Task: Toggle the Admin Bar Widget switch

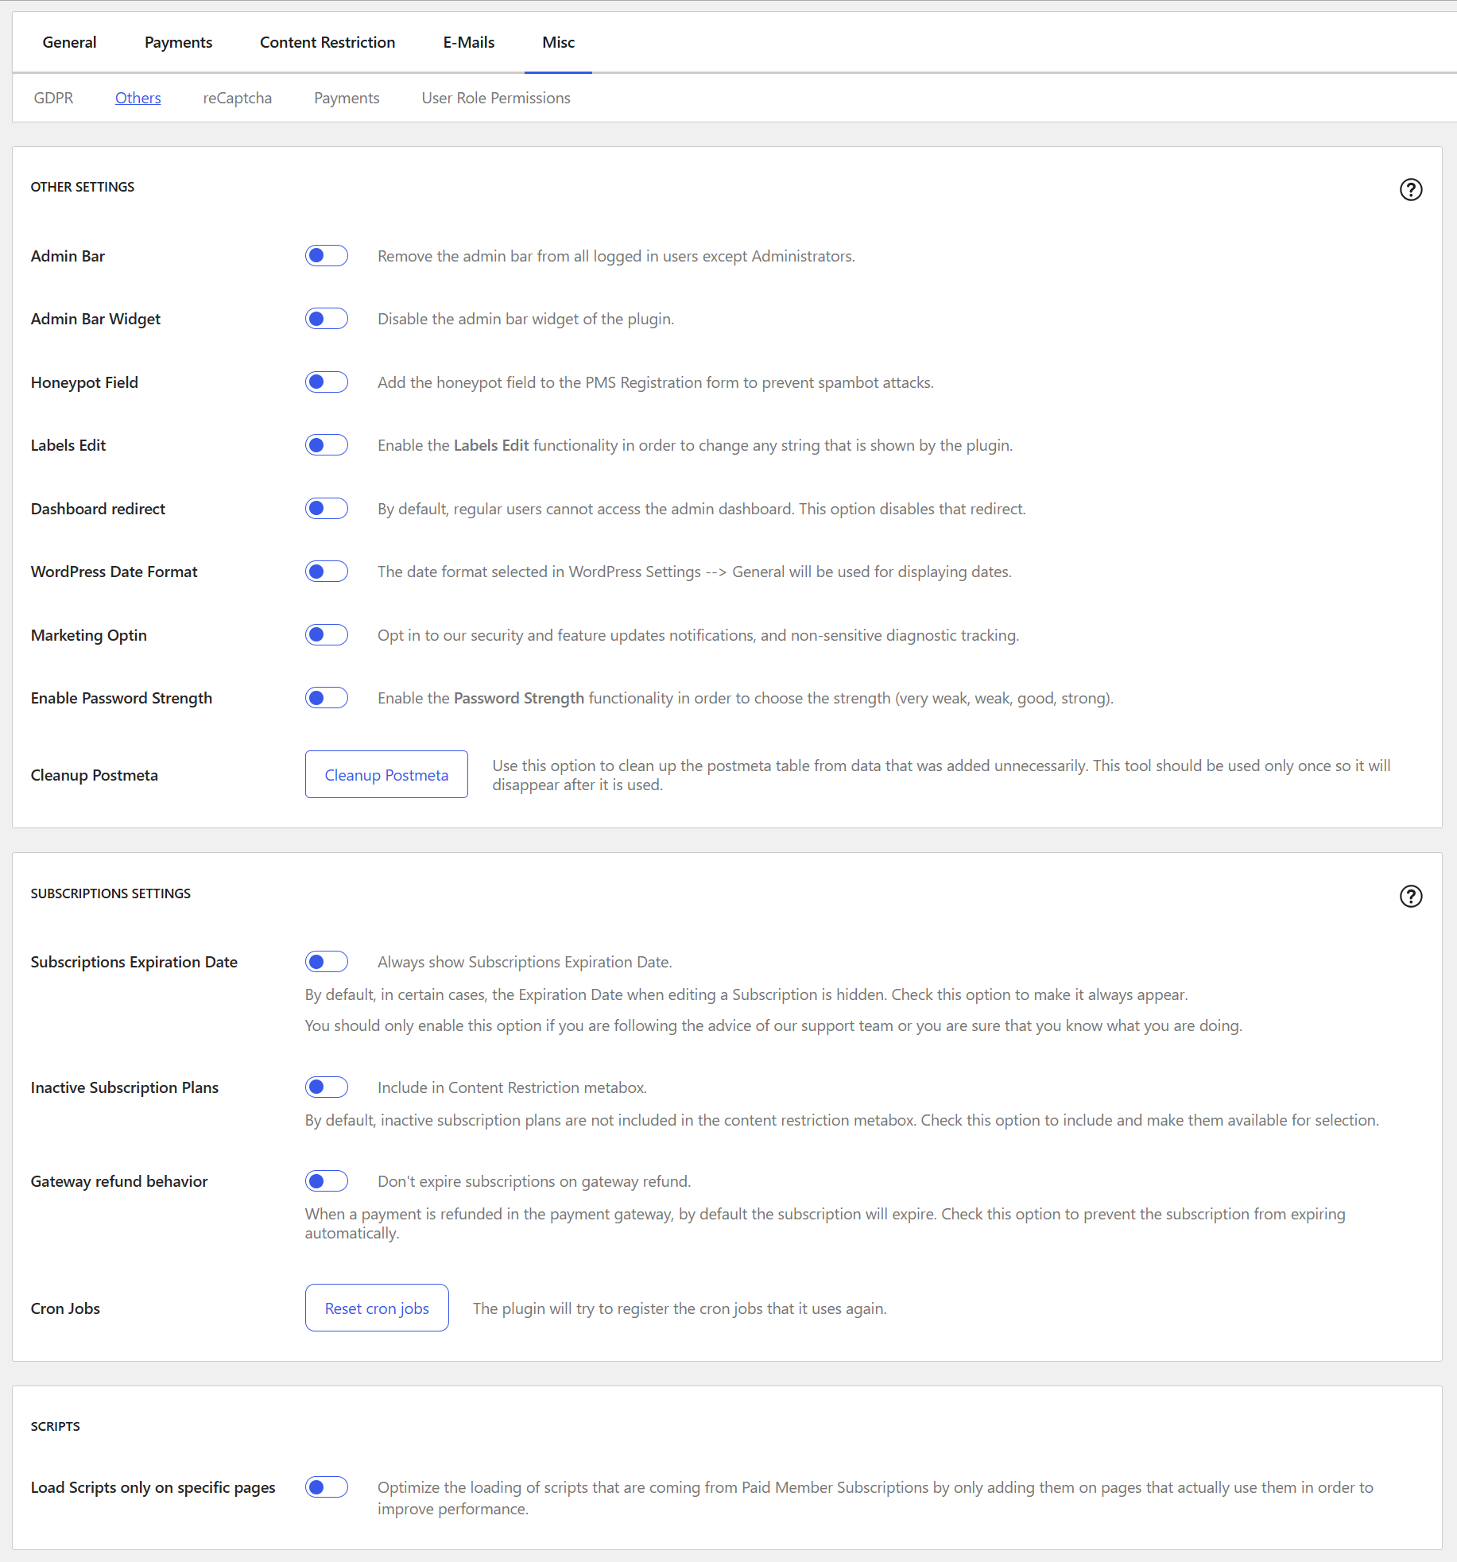Action: click(x=327, y=319)
